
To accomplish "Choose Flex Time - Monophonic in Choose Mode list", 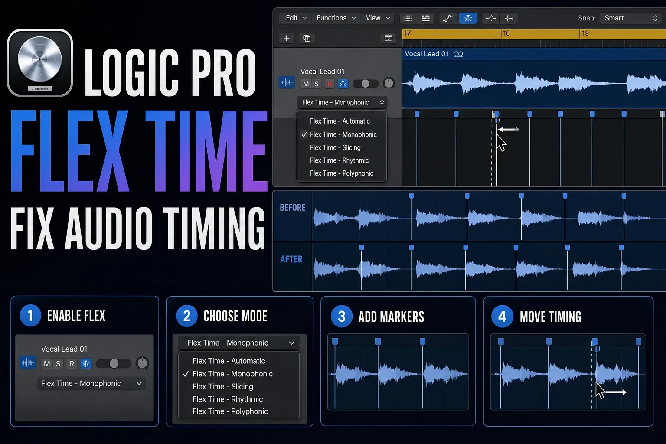I will point(232,374).
